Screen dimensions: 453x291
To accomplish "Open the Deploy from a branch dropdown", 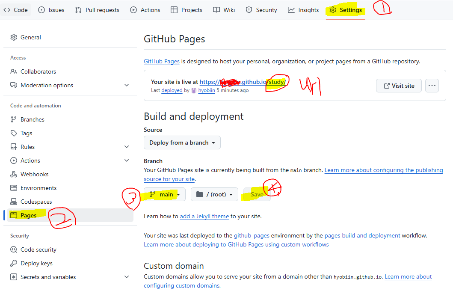I will coord(182,143).
